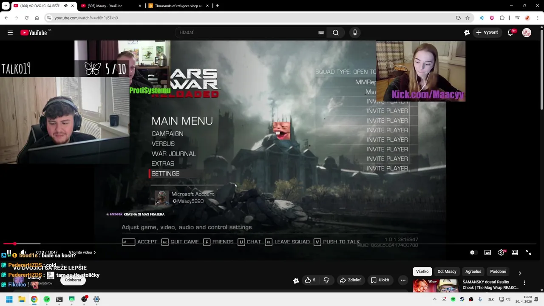The image size is (544, 306).
Task: Expand the 'V tomto videu' chapters
Action: [82, 252]
